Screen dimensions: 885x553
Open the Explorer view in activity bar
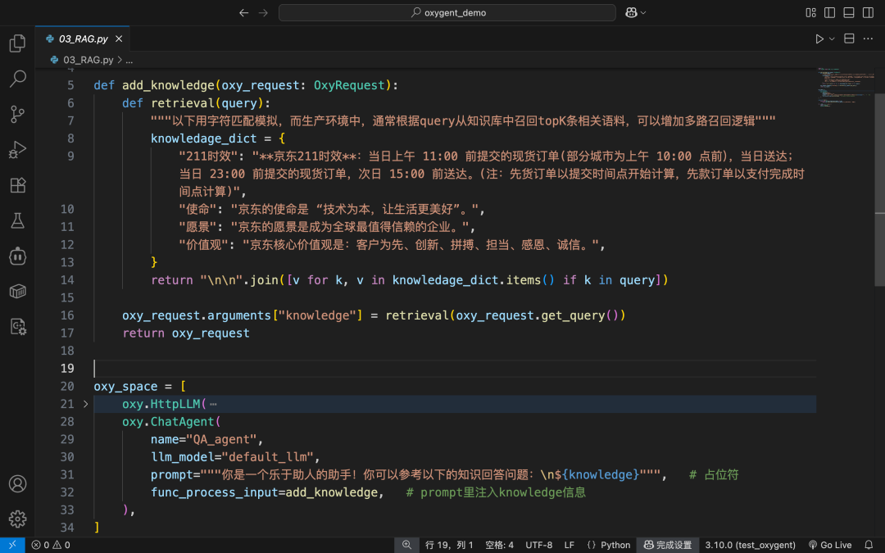pyautogui.click(x=17, y=43)
